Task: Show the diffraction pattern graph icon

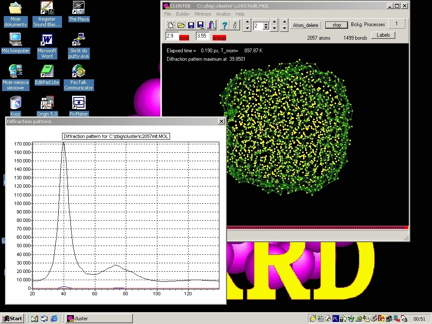Action: (x=211, y=25)
